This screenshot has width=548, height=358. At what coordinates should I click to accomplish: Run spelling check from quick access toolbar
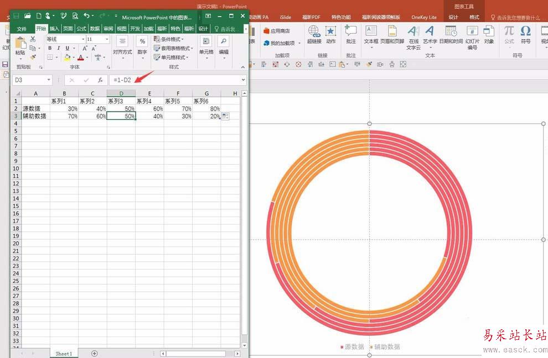click(x=63, y=16)
